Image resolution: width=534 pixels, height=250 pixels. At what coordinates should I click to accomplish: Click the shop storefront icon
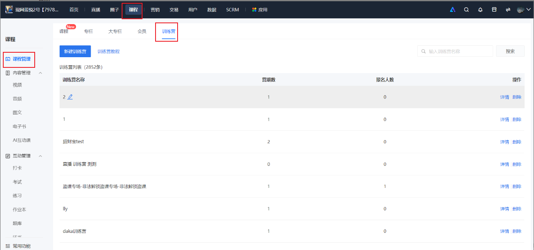point(494,10)
